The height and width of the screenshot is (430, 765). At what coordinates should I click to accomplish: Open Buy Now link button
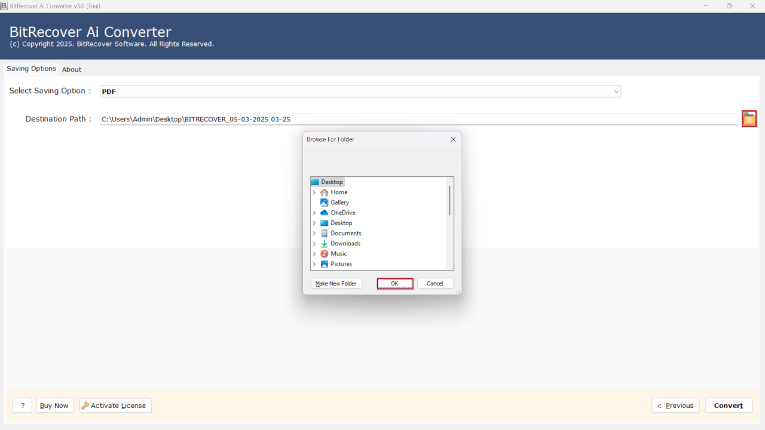pyautogui.click(x=54, y=406)
